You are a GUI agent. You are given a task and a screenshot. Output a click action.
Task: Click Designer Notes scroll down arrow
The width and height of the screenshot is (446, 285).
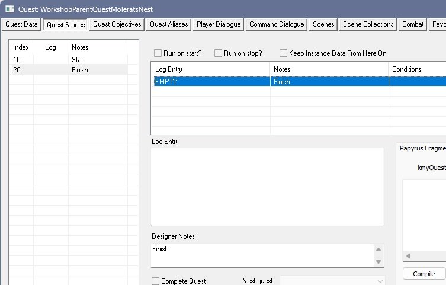378,262
